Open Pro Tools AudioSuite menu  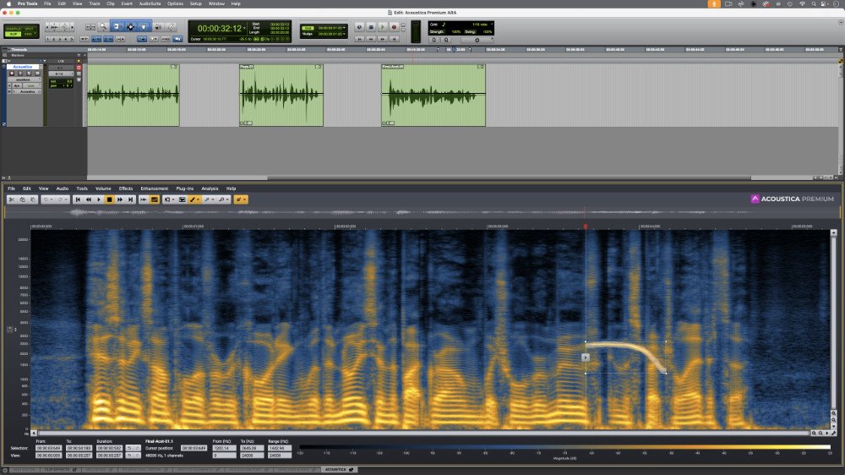(x=150, y=3)
